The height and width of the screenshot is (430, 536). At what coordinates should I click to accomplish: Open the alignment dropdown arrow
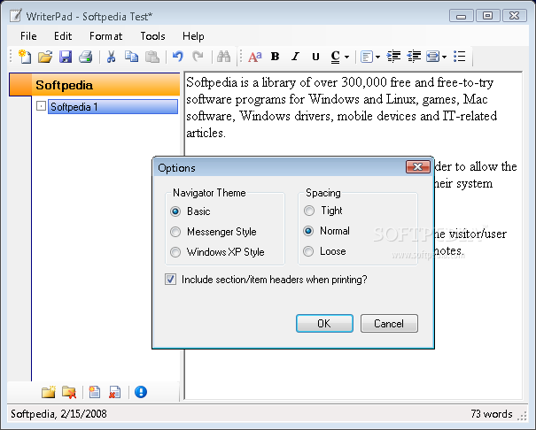[x=377, y=57]
